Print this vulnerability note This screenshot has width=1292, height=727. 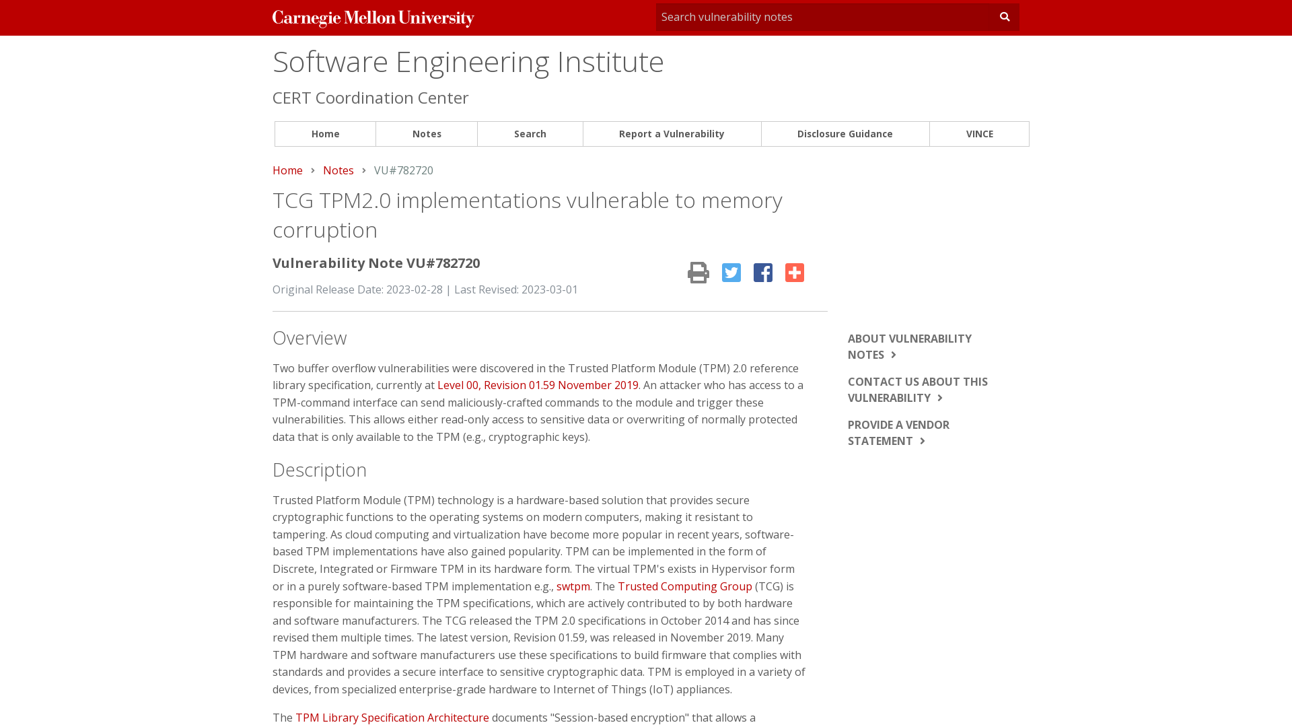click(698, 273)
